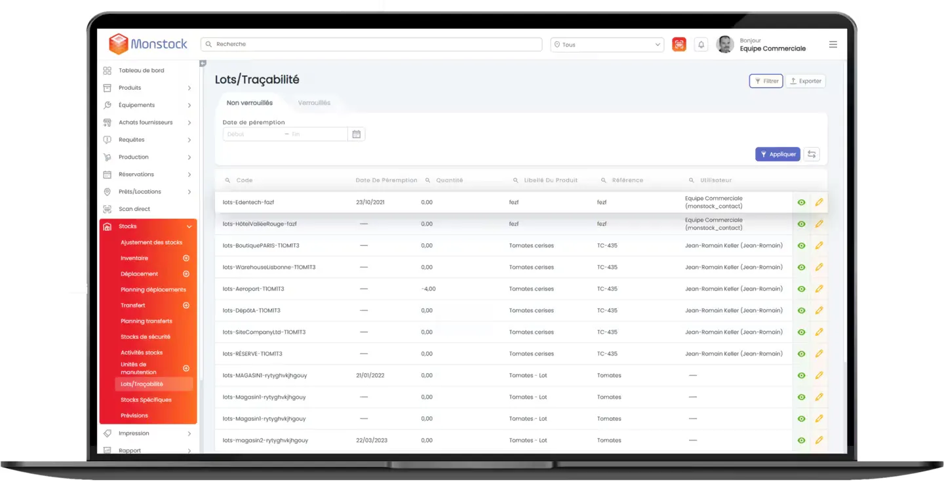Open Stocks de sécurité submenu

(x=146, y=337)
